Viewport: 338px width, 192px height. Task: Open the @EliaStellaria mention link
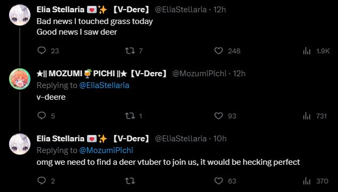point(104,85)
